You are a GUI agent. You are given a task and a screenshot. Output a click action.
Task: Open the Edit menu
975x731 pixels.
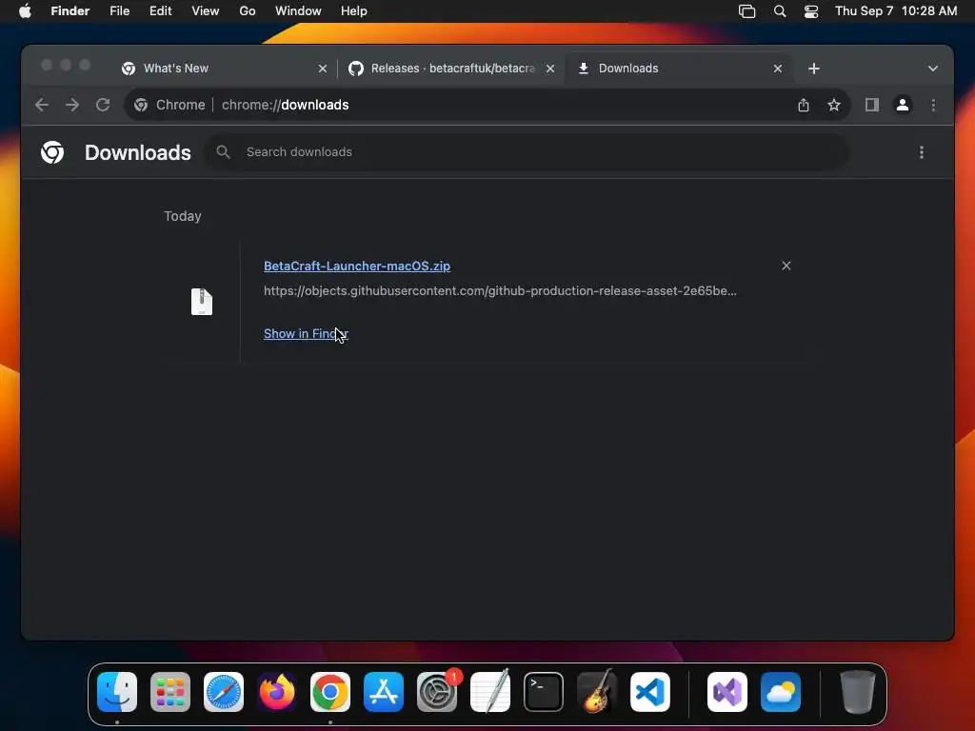point(160,11)
